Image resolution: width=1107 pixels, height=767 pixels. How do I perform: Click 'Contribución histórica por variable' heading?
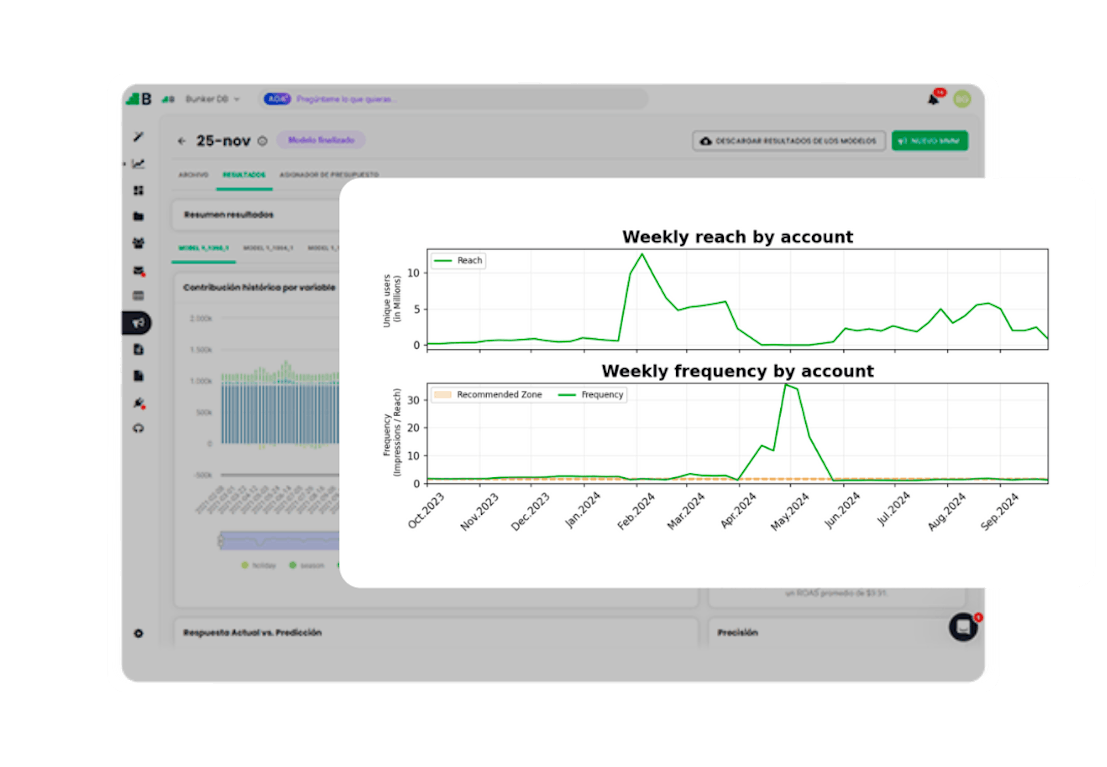259,287
